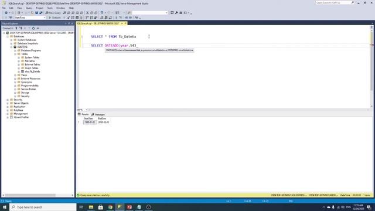Screen dimensions: 375x211
Task: Open the Project menu
Action: click(x=39, y=8)
